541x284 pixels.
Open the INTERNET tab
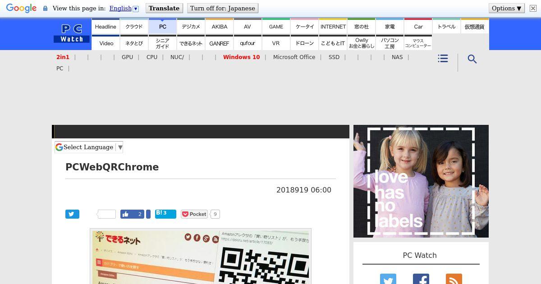point(333,27)
